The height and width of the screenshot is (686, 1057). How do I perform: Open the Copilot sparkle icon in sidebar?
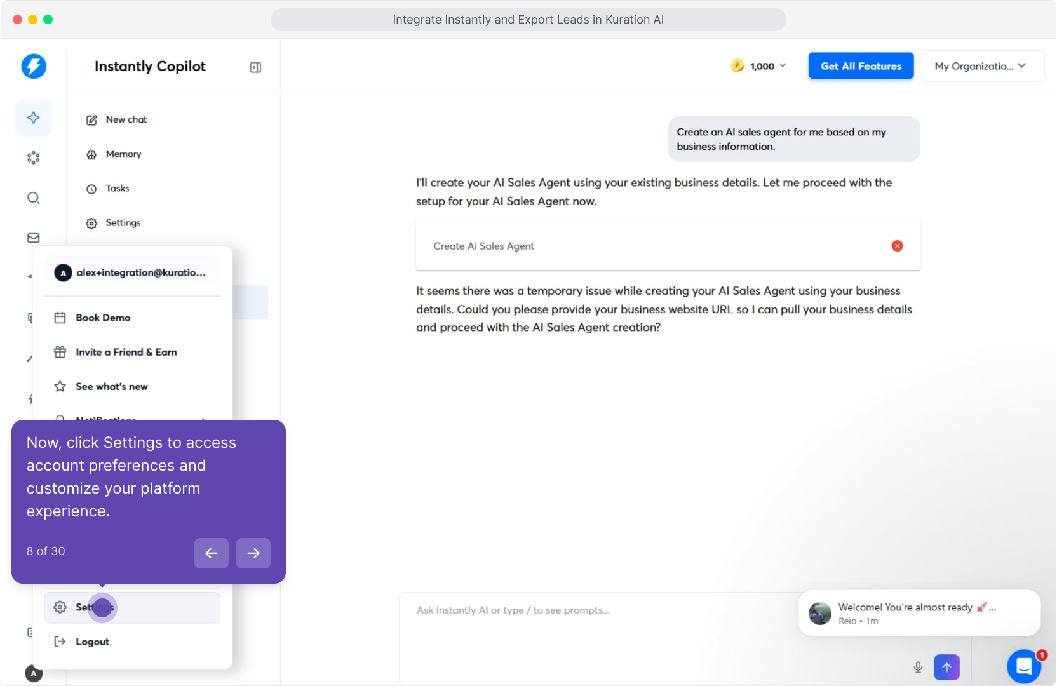point(34,118)
